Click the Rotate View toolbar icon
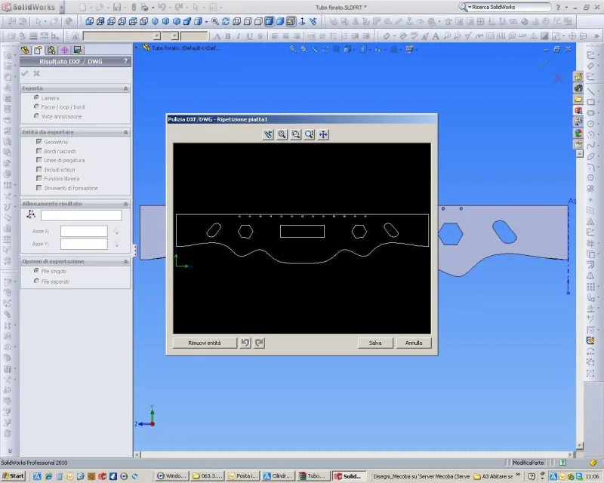 coord(226,21)
